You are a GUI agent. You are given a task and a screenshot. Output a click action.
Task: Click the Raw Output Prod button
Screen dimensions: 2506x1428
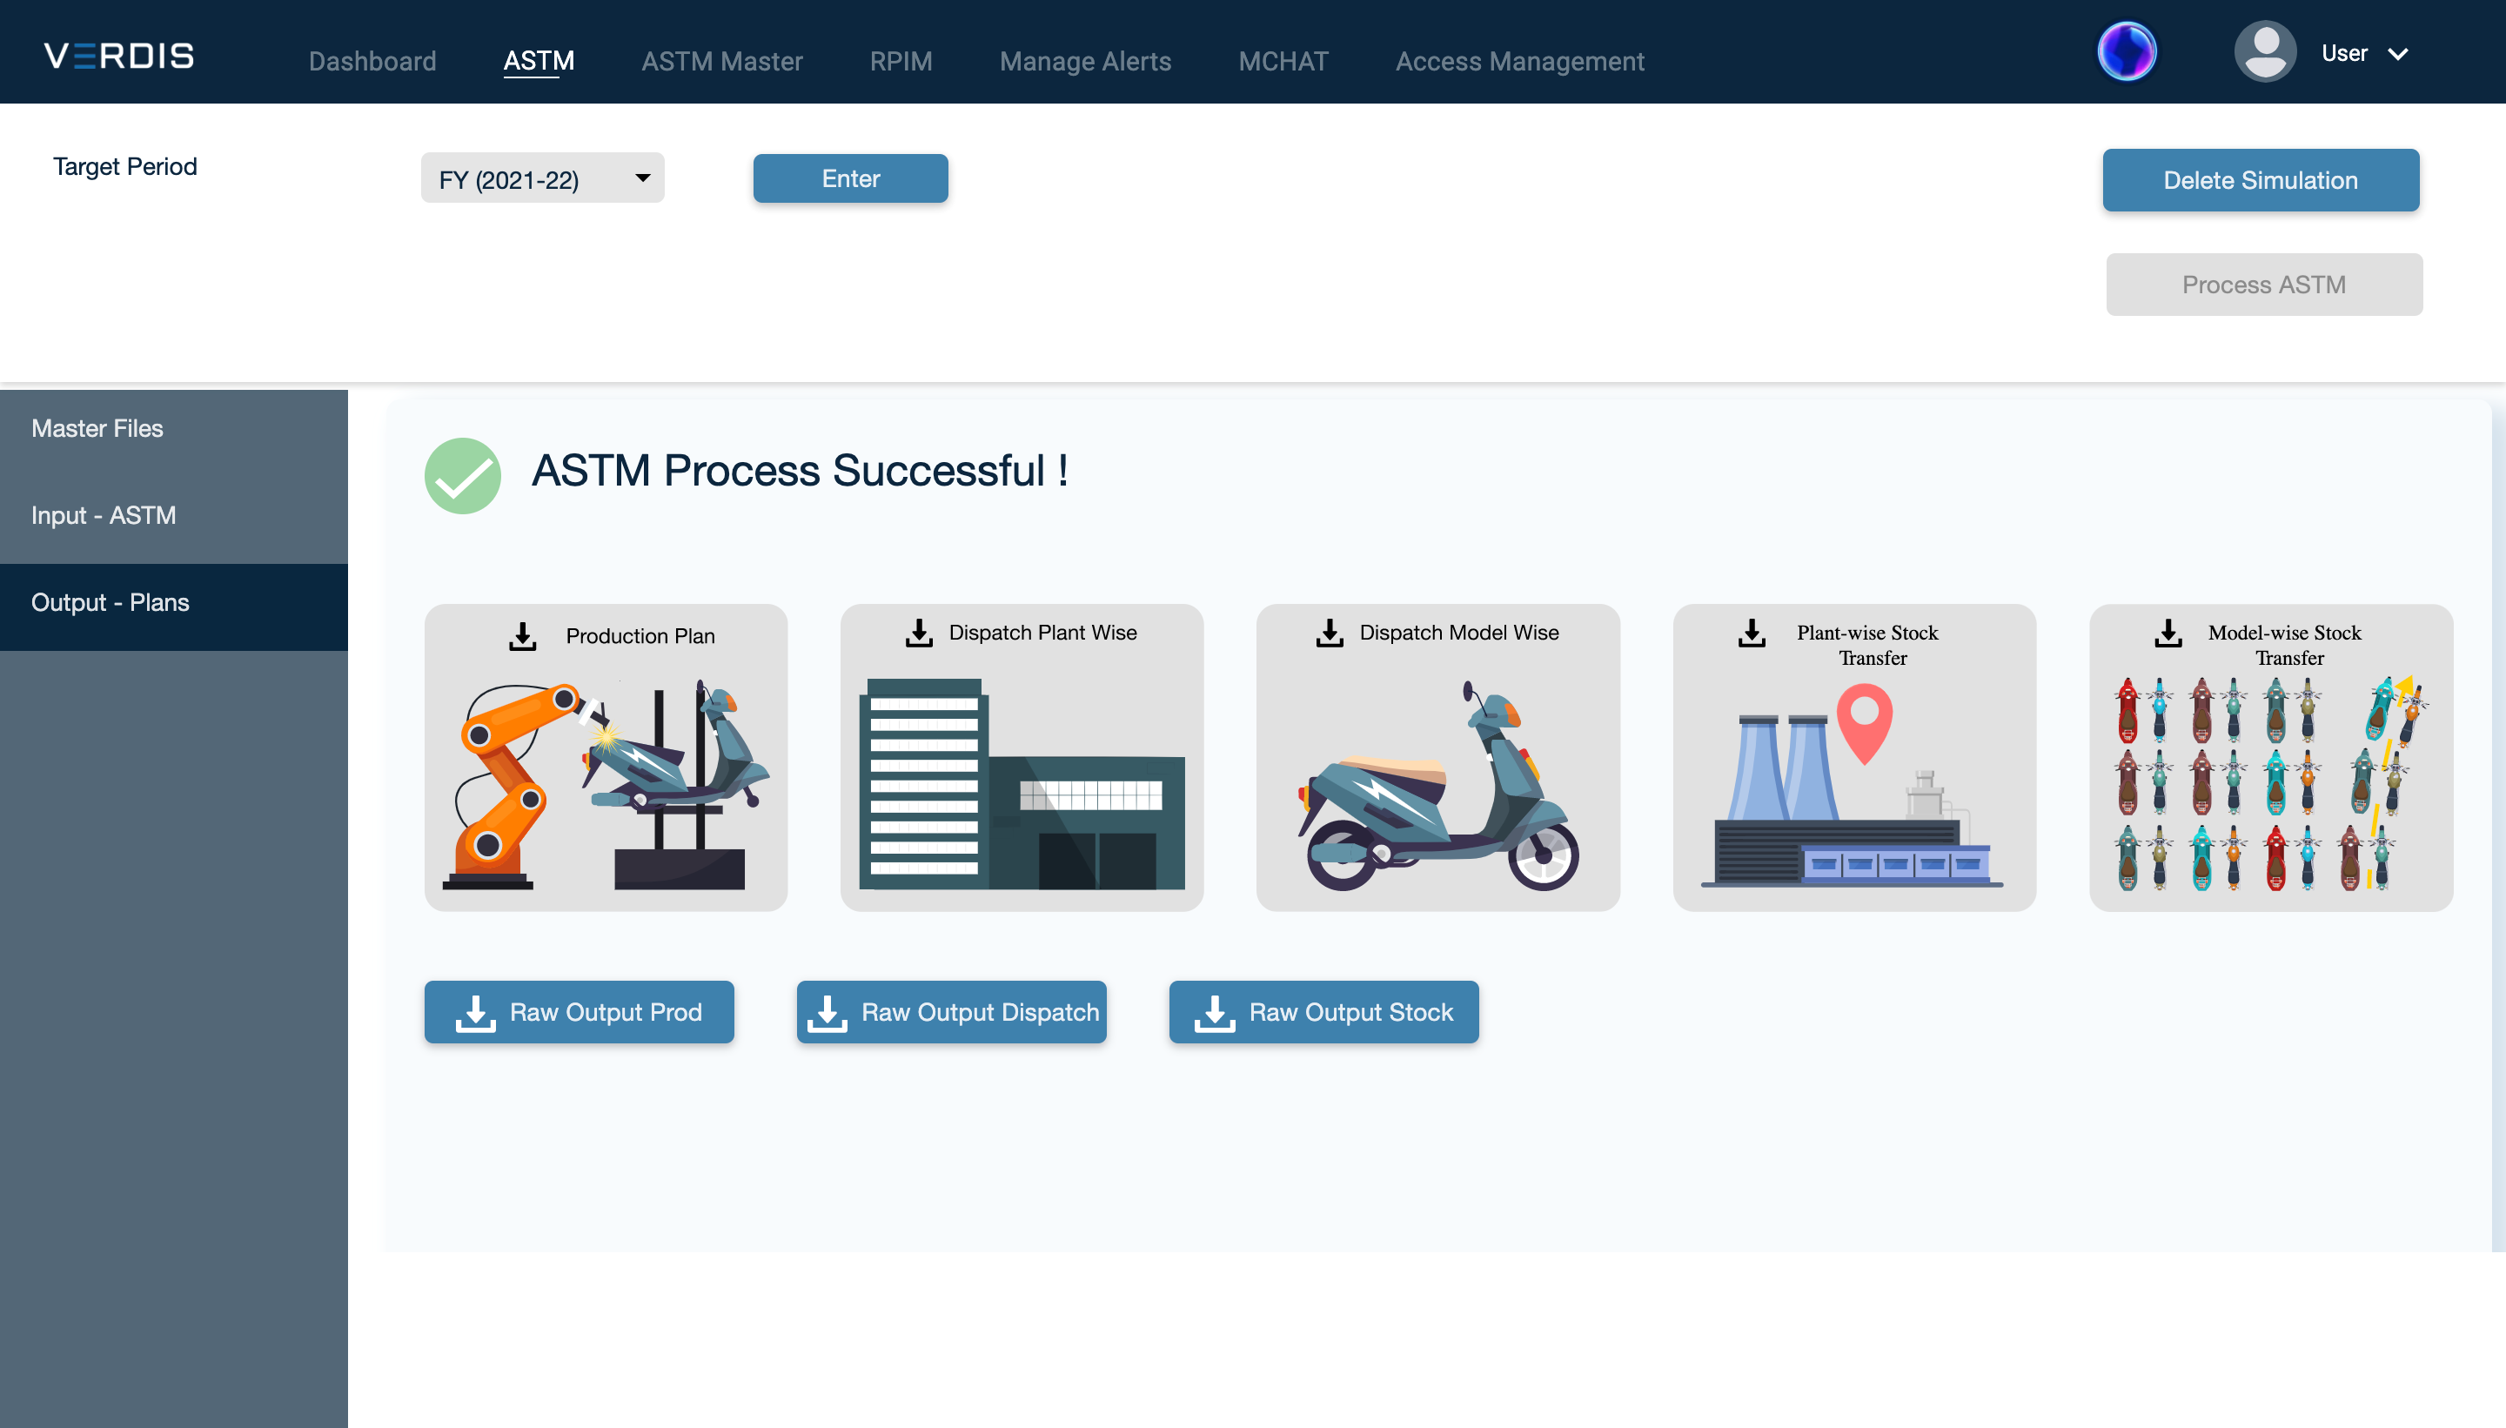click(x=579, y=1012)
